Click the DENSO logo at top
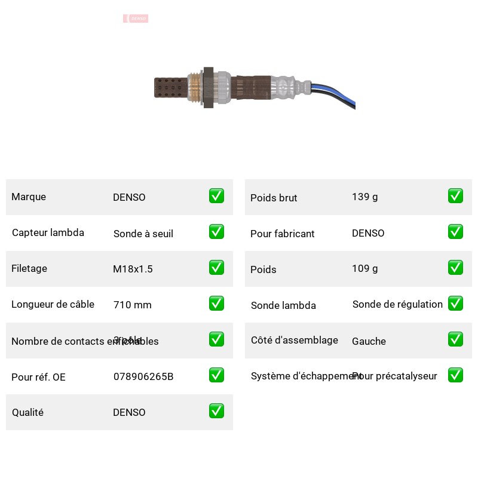478x478 pixels. 136,19
